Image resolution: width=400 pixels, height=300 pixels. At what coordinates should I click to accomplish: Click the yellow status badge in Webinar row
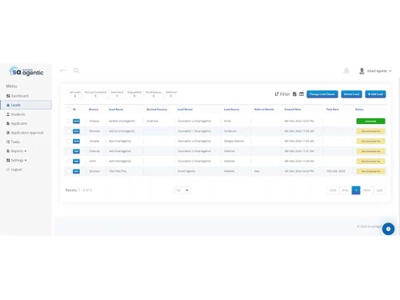(x=370, y=151)
